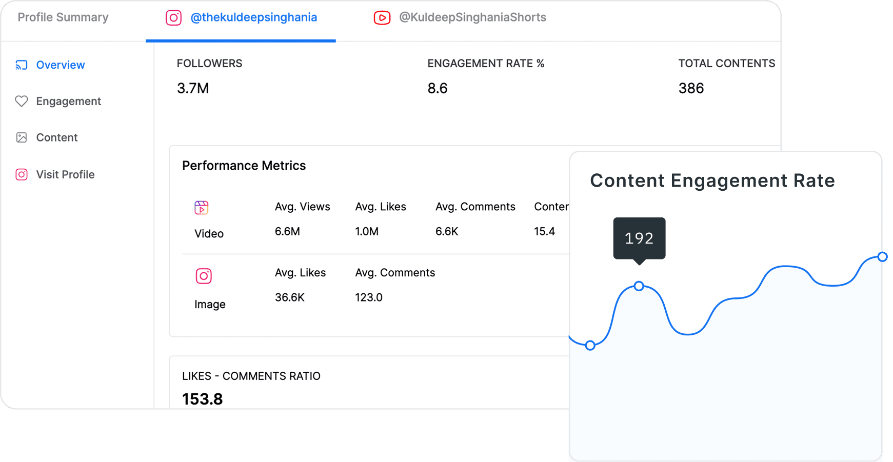Open the Engagement section

click(68, 101)
